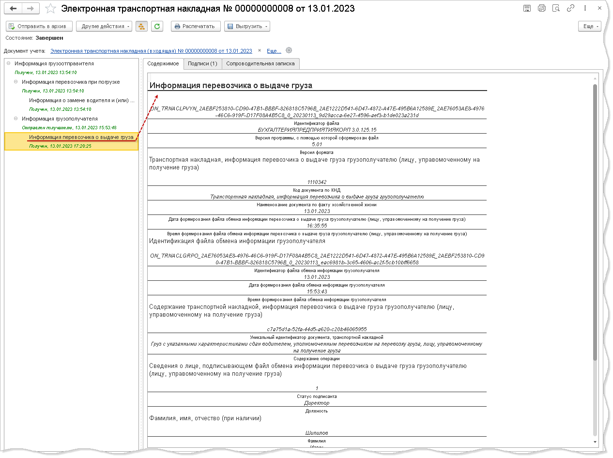
Task: Open Другие действия dropdown
Action: 104,26
